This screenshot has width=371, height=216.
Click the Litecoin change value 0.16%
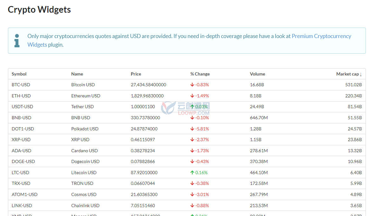[201, 173]
